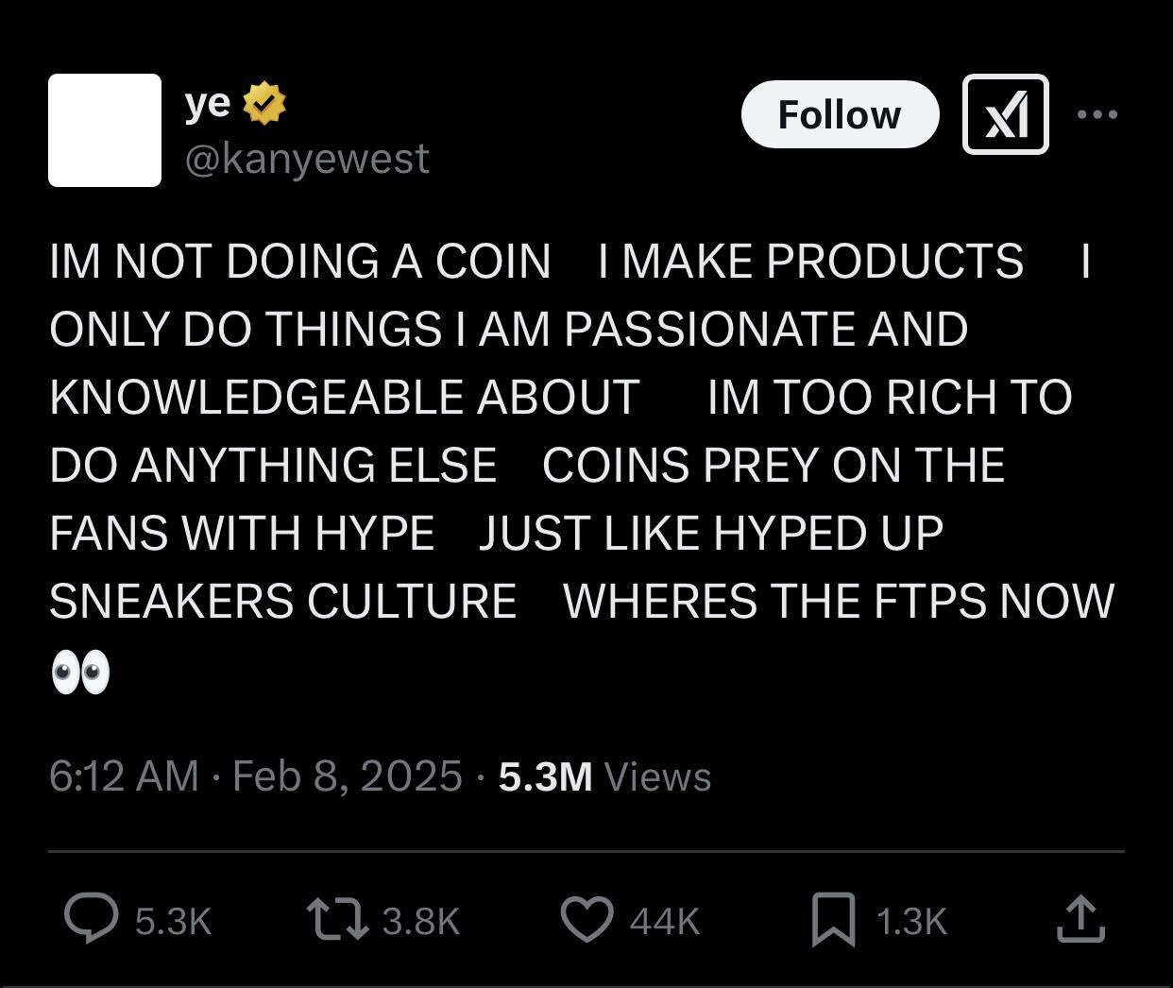Open the white profile avatar picture
The height and width of the screenshot is (988, 1173).
pyautogui.click(x=105, y=130)
